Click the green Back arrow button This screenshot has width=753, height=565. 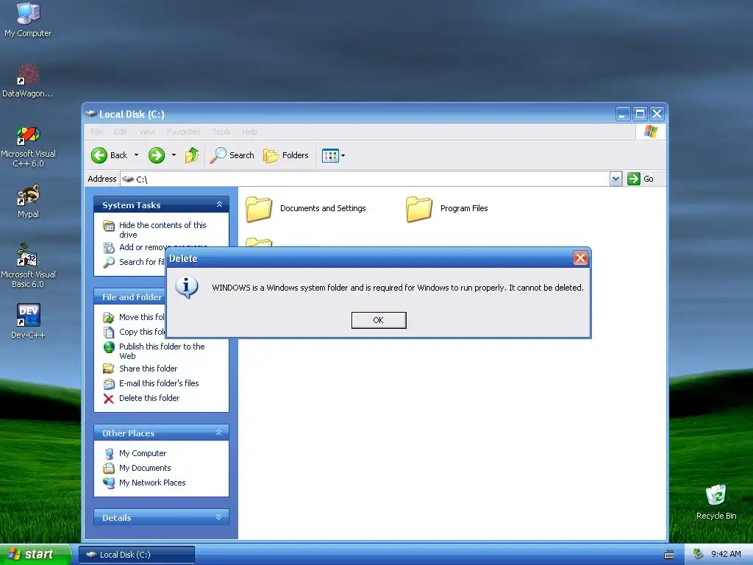99,155
